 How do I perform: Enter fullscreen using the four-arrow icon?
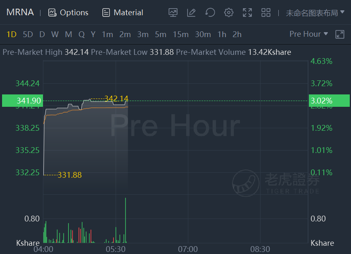pyautogui.click(x=247, y=12)
